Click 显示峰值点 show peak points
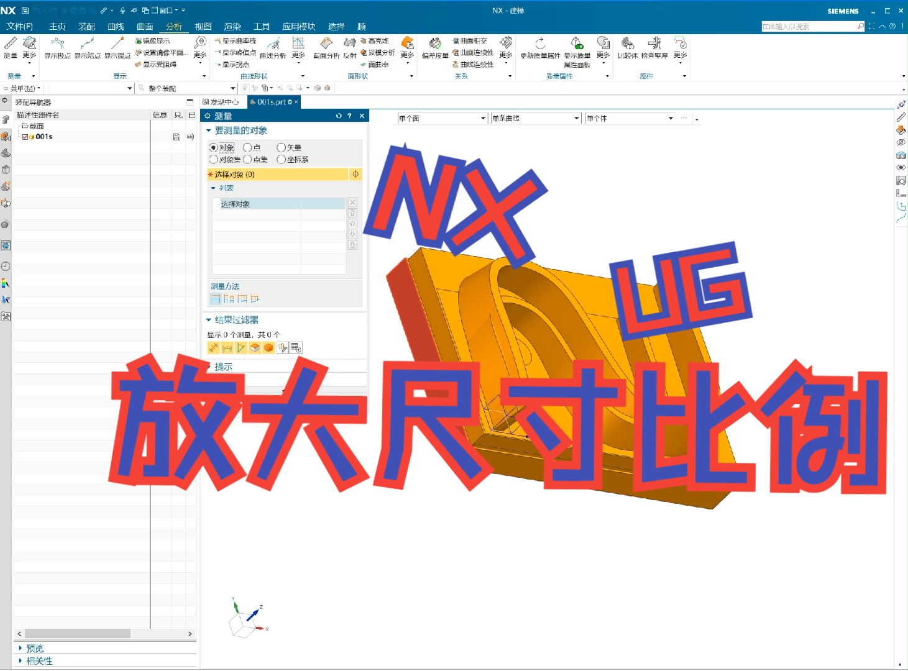Viewport: 908px width, 671px height. 236,53
